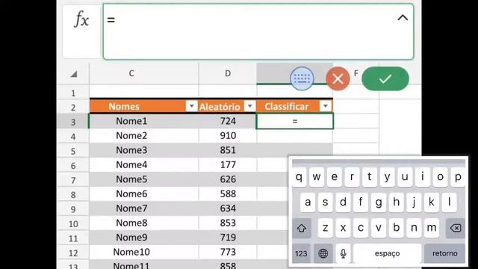
Task: Select cell containing Nome8
Action: pos(143,223)
